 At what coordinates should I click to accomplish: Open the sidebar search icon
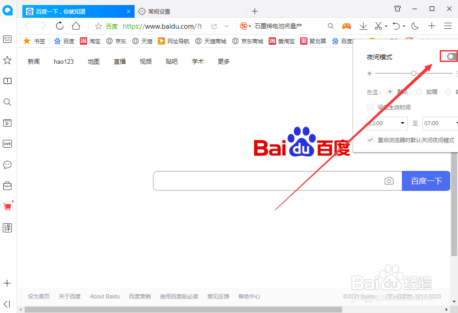point(7,102)
